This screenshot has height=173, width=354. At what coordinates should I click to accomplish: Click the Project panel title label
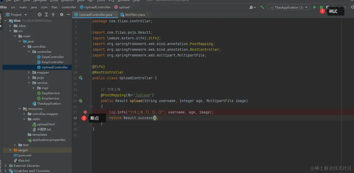pos(16,15)
